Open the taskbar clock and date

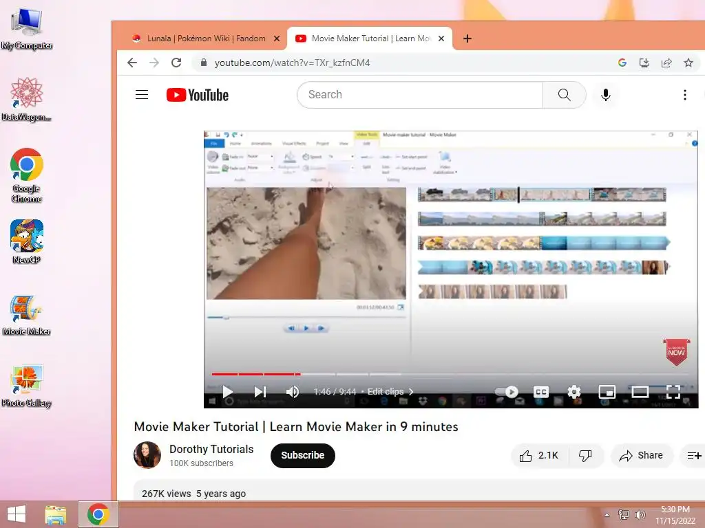(675, 515)
